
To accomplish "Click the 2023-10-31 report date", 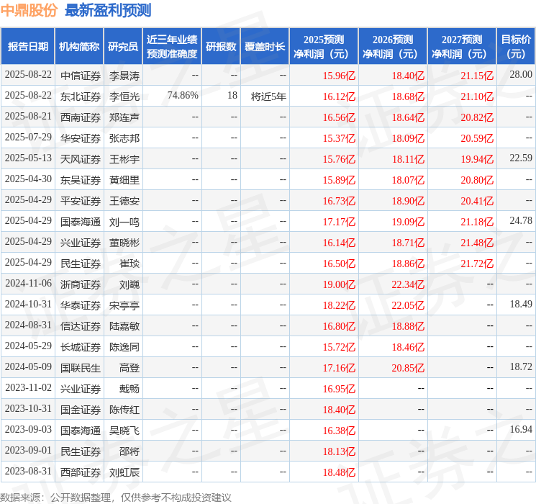I will coord(28,408).
